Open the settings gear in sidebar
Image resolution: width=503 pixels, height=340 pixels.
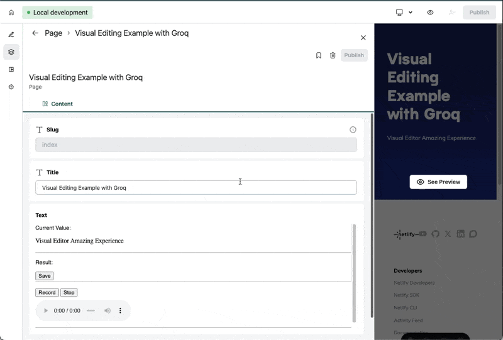point(11,87)
